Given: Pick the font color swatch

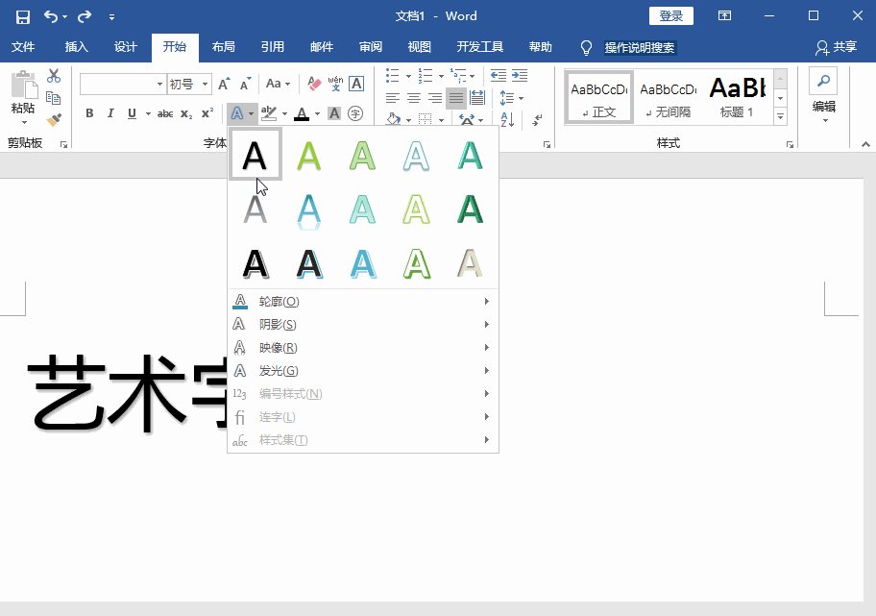Looking at the screenshot, I should point(301,112).
